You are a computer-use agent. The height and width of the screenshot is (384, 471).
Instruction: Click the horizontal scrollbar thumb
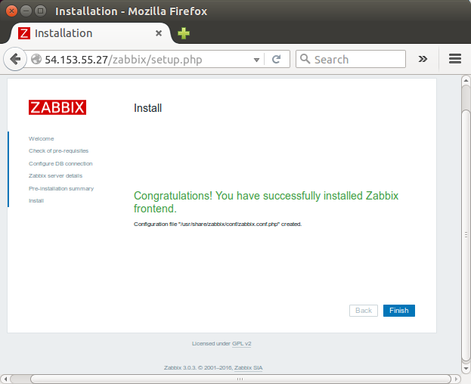pyautogui.click(x=240, y=379)
